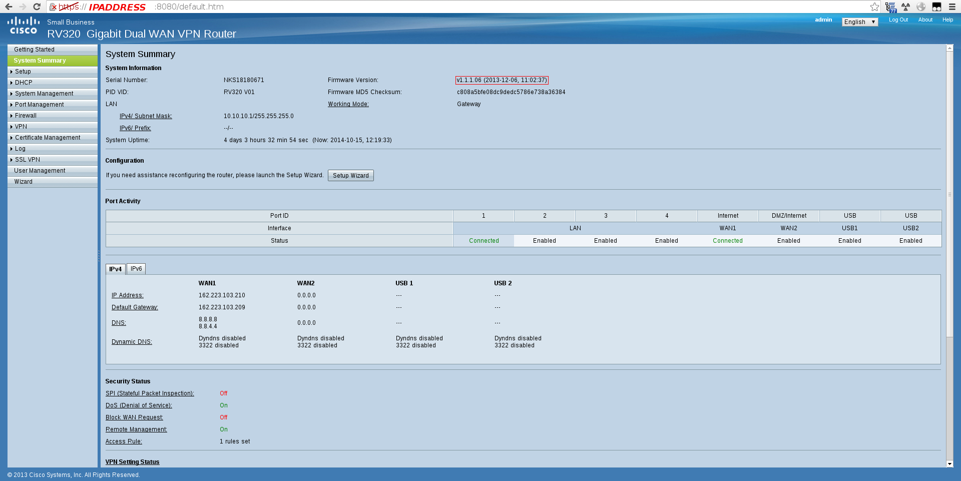This screenshot has height=481, width=961.
Task: Open the About link
Action: [925, 20]
